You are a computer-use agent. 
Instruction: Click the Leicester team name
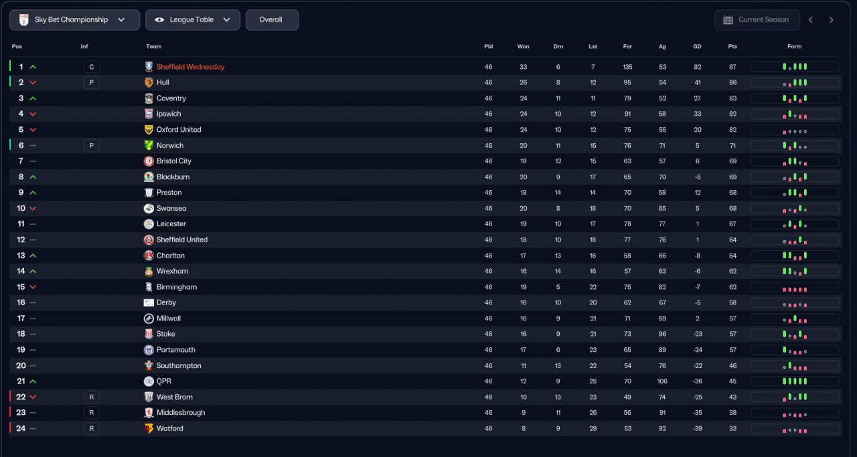(x=171, y=224)
